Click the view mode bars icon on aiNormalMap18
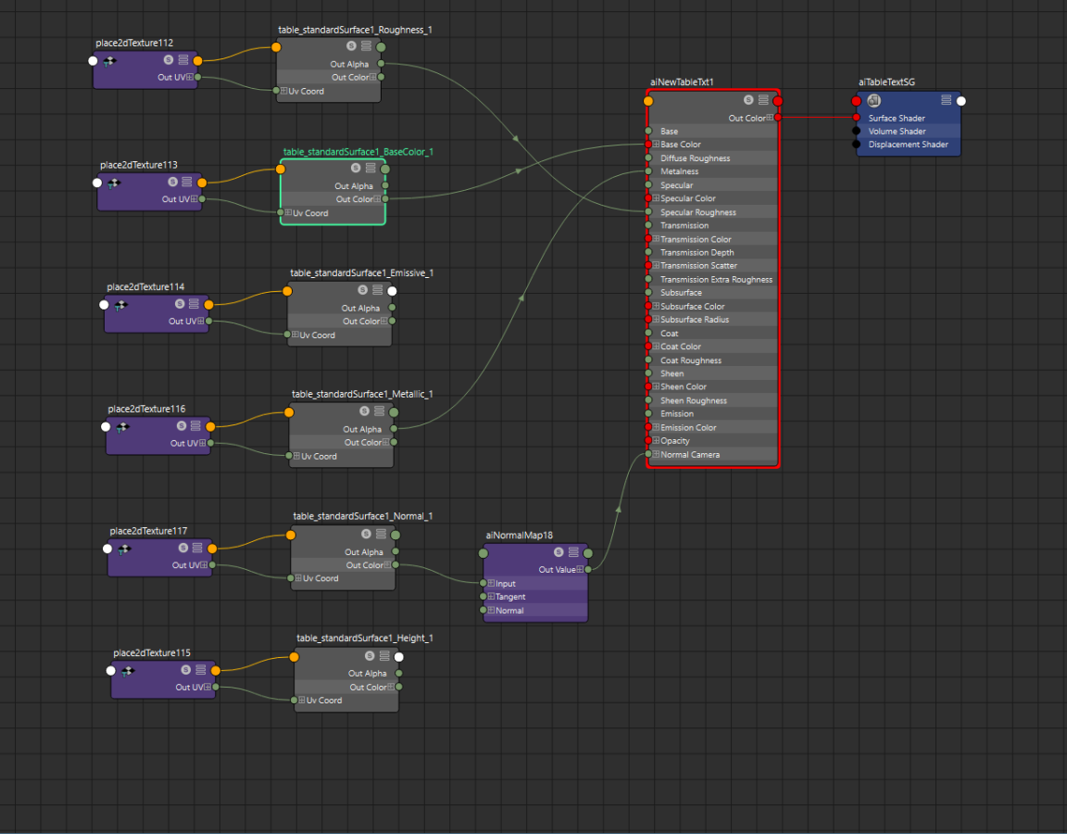 pos(573,552)
